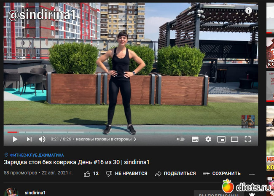
Task: Open the three-dot more actions menu
Action: 252,174
